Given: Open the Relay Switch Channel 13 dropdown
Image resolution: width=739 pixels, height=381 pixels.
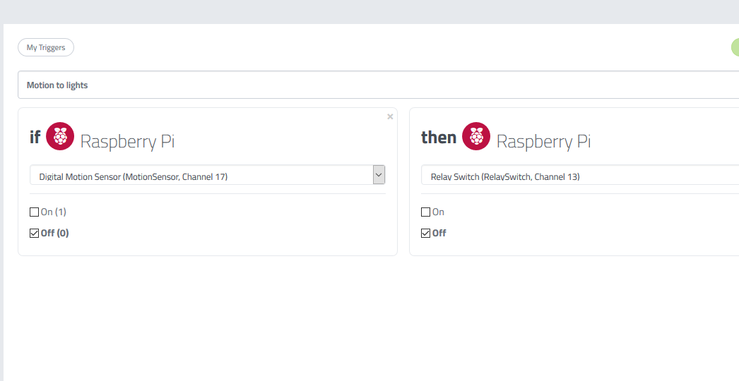Looking at the screenshot, I should pos(580,175).
